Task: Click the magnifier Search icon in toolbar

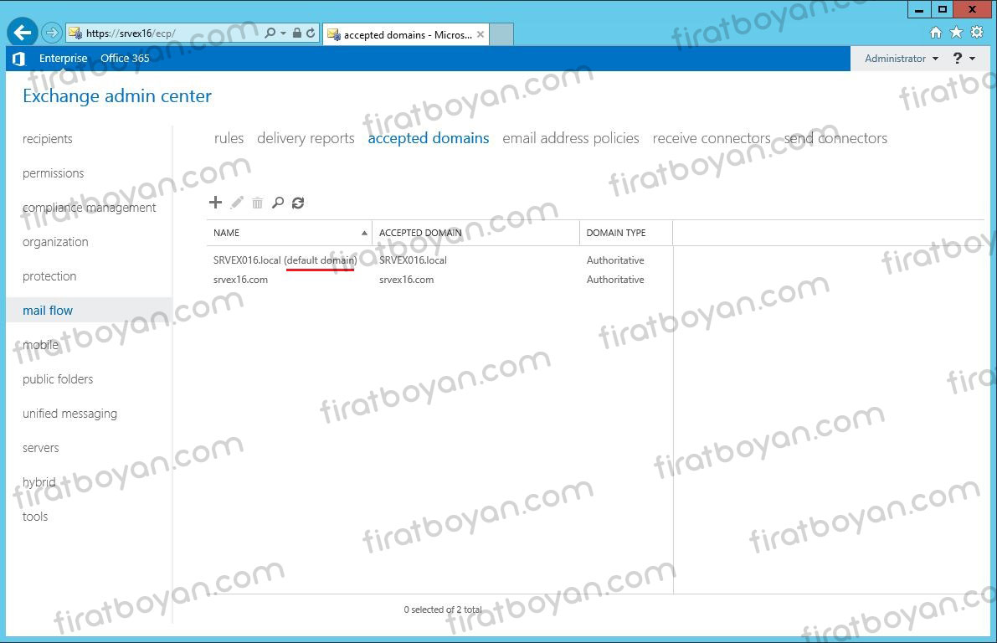Action: 277,203
